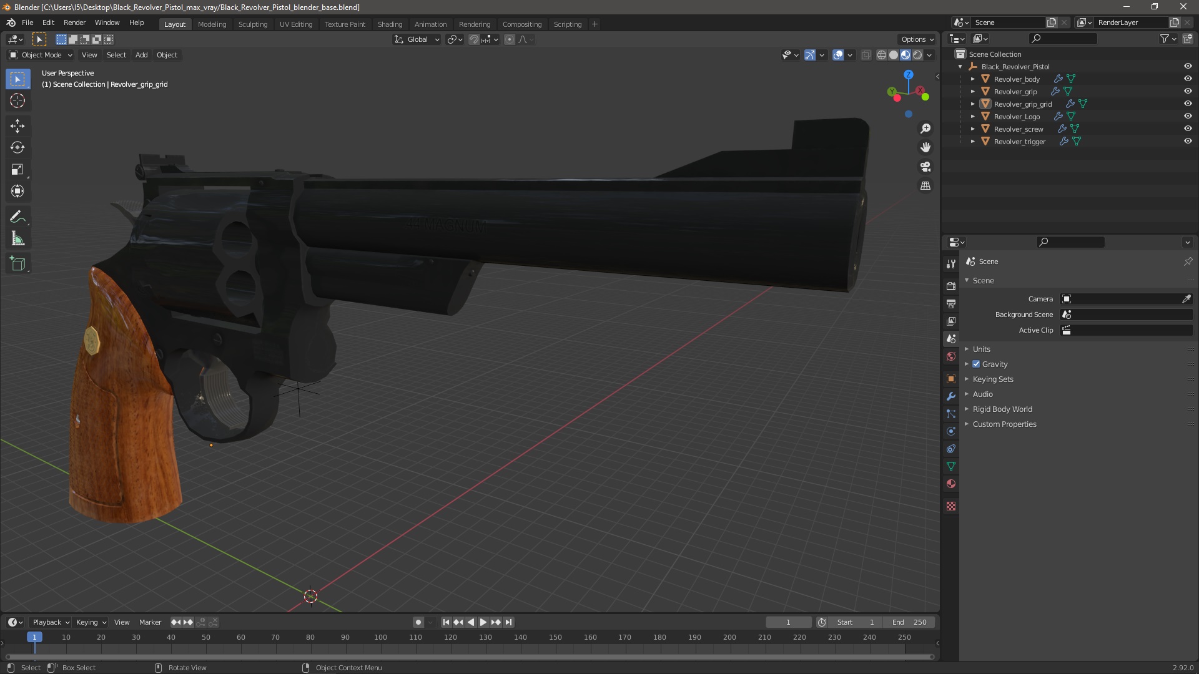Switch perspective/orthographic grid icon

pyautogui.click(x=925, y=186)
